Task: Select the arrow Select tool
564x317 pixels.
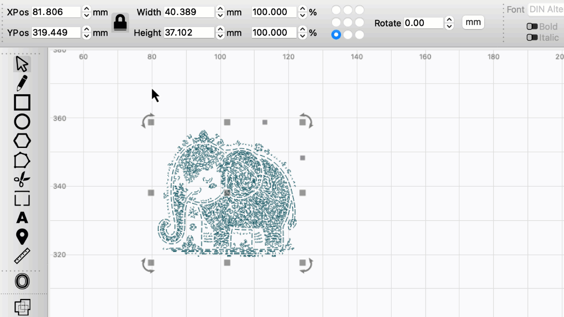Action: click(x=22, y=64)
